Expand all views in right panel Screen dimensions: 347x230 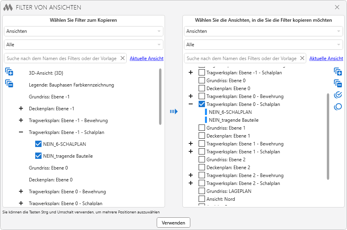point(338,72)
